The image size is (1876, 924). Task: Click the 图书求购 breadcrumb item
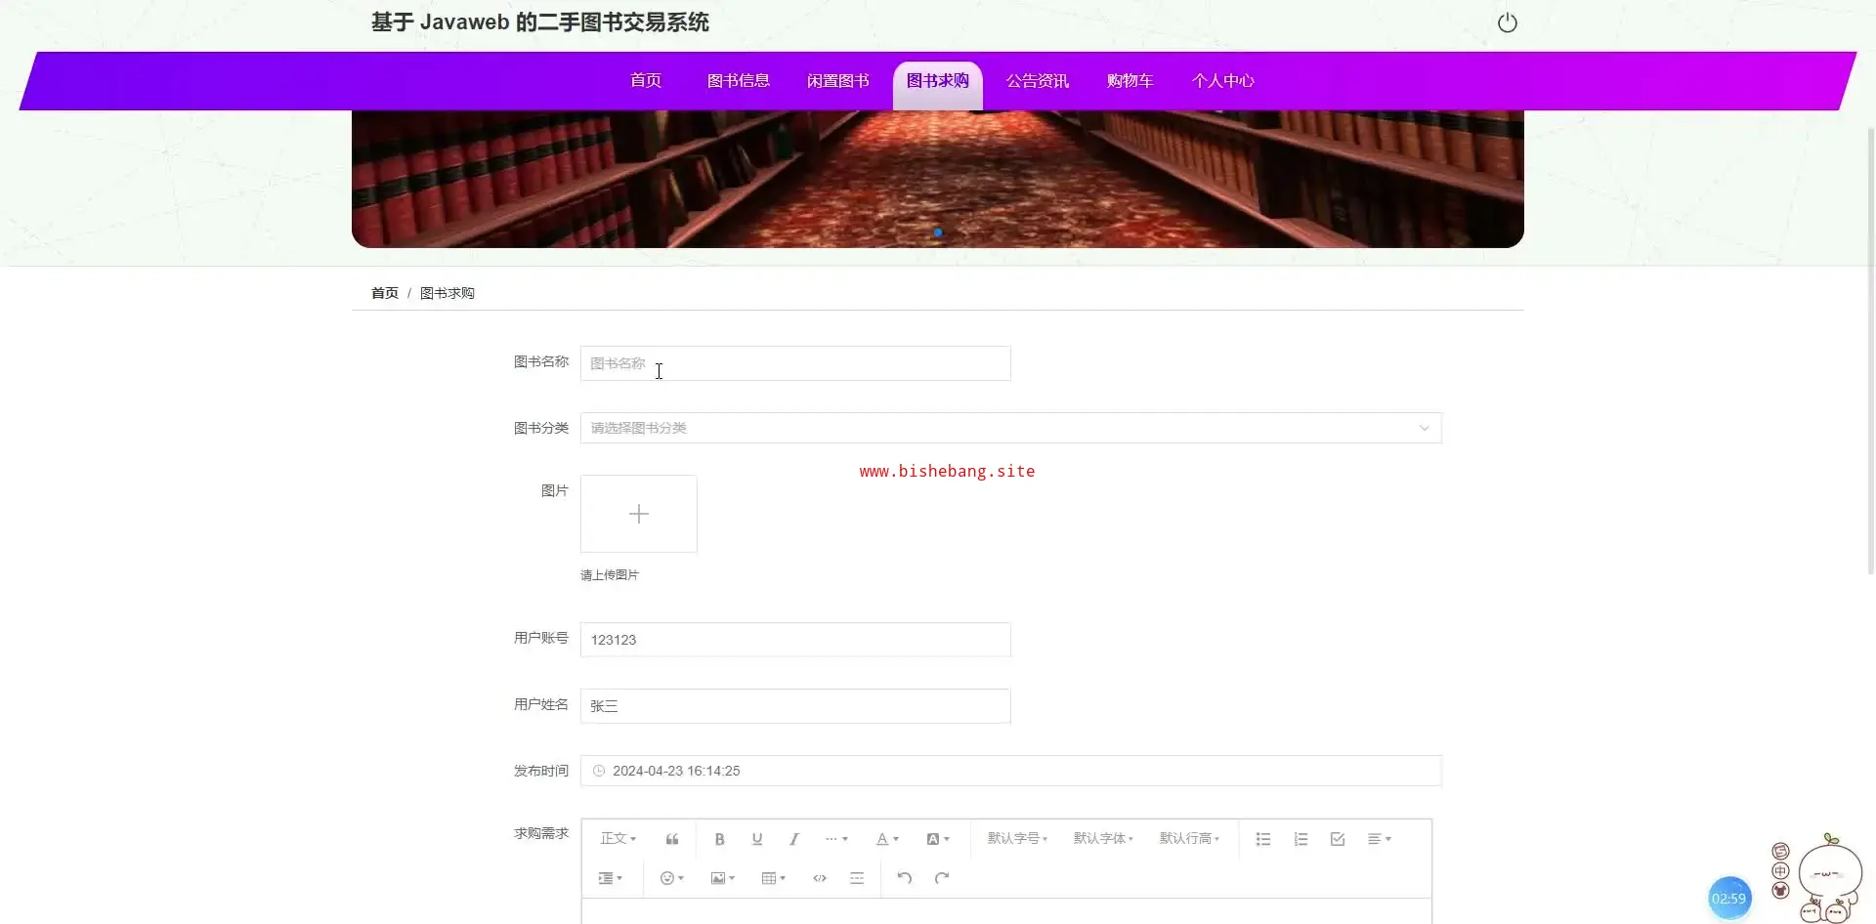pyautogui.click(x=448, y=293)
